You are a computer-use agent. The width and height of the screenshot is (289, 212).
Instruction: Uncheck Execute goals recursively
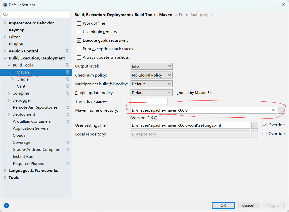coord(79,40)
